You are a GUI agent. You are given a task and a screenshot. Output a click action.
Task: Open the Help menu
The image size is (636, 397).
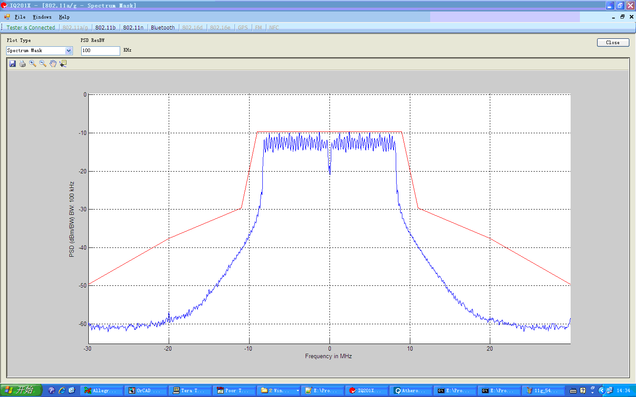(64, 17)
